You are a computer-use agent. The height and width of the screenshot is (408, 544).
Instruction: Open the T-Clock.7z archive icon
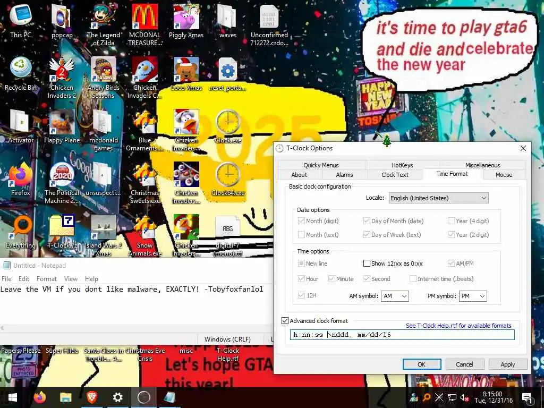tap(62, 232)
